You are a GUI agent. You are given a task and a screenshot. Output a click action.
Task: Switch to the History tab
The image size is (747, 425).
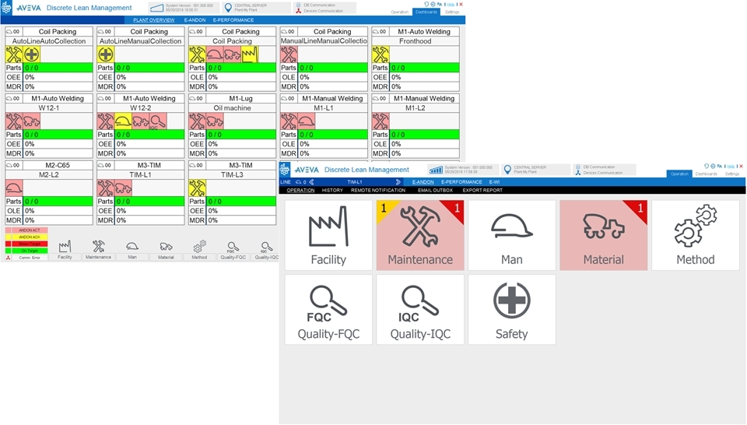pyautogui.click(x=332, y=191)
